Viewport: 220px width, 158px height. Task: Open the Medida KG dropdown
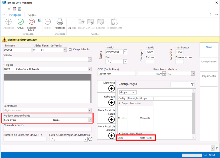[x=192, y=74]
